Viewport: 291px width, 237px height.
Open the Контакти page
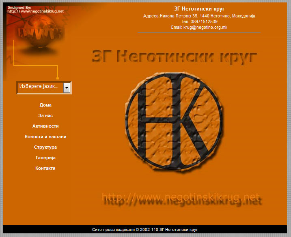point(45,168)
